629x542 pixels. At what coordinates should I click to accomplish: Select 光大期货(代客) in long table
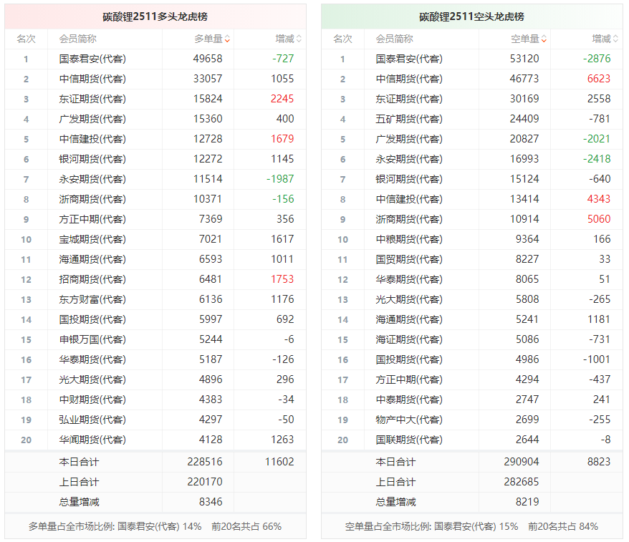coord(92,379)
